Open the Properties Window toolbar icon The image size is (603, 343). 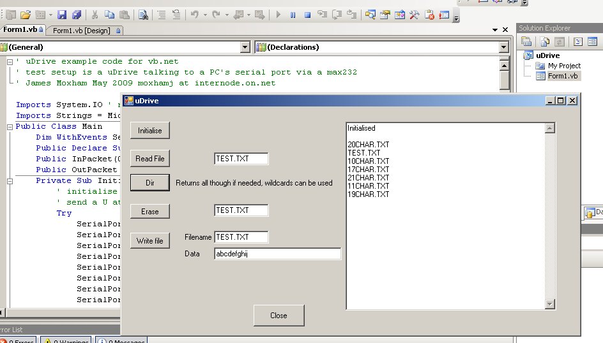point(385,15)
